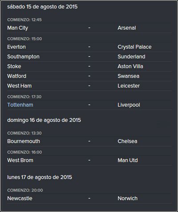Open the West Ham team link
This screenshot has height=212, width=178.
coord(19,86)
